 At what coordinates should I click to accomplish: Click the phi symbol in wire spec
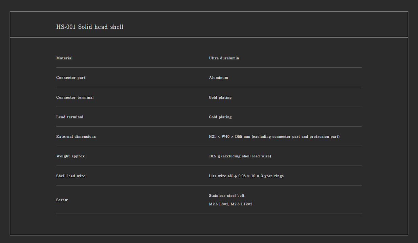(x=235, y=176)
